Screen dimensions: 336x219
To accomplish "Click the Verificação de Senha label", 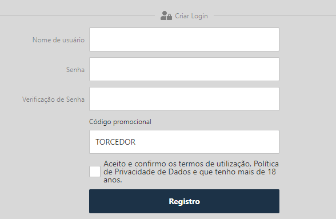I will coord(53,99).
